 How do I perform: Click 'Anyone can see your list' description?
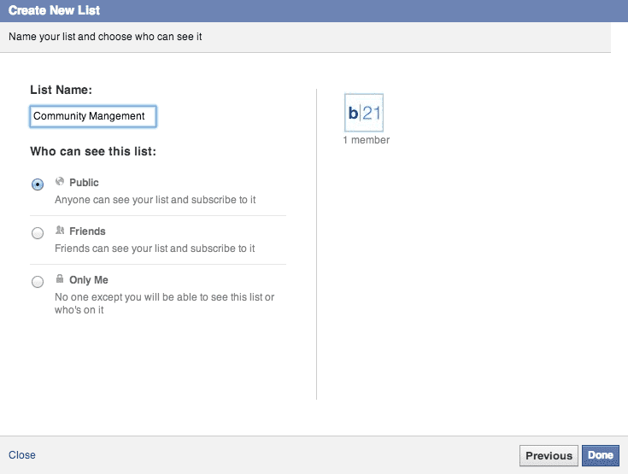coord(155,200)
